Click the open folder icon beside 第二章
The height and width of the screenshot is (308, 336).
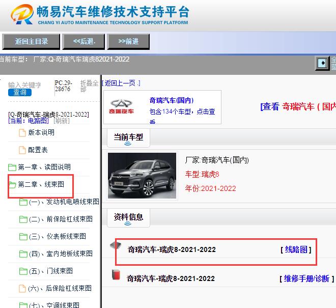[x=12, y=184]
